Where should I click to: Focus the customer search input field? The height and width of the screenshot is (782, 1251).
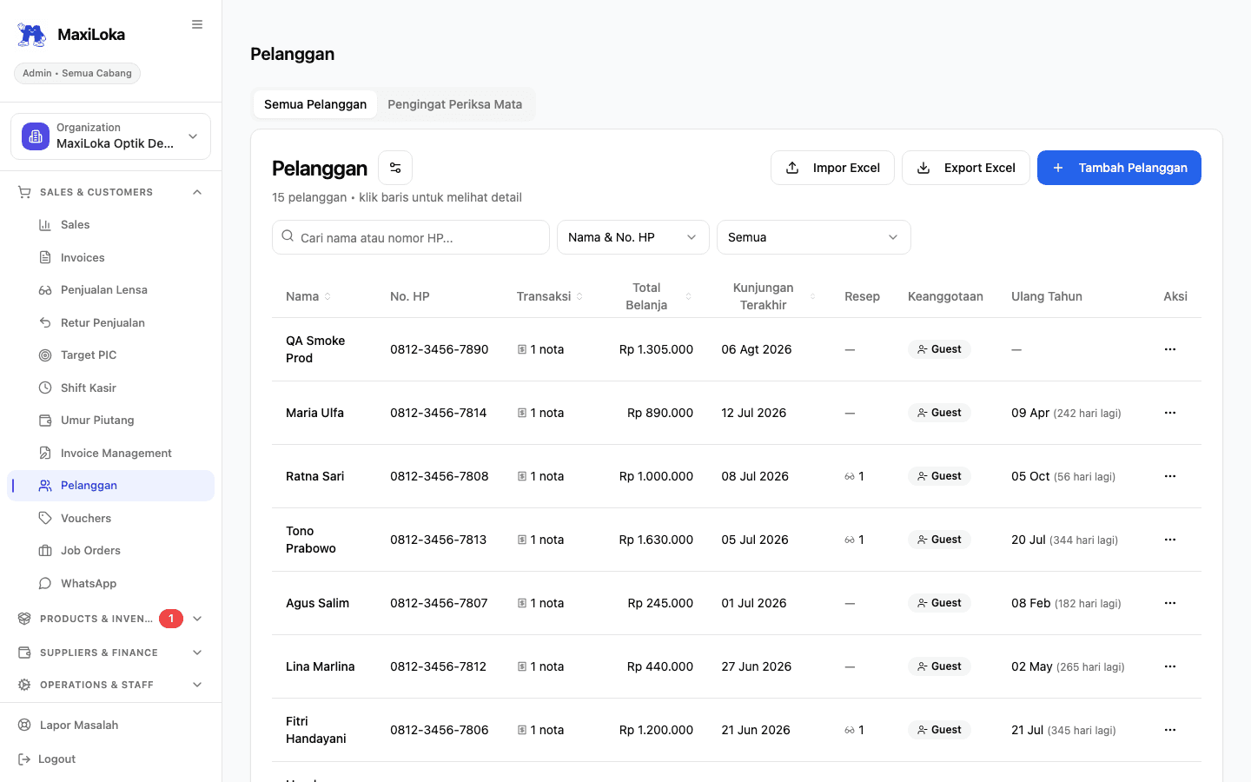[411, 237]
